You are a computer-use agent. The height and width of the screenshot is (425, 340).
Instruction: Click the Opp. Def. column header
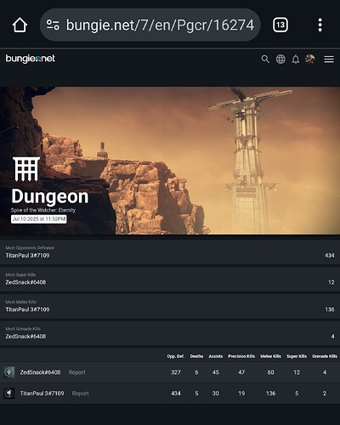[176, 356]
